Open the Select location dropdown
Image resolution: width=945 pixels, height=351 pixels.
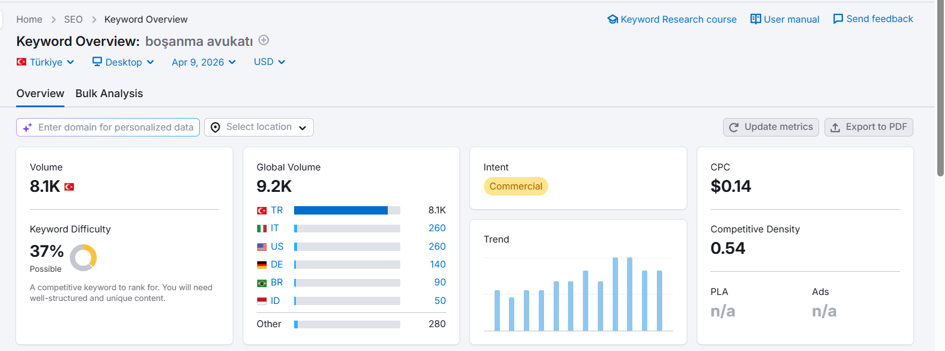click(259, 127)
